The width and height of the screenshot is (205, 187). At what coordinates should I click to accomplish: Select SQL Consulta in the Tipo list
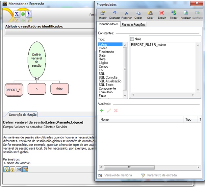point(110,78)
